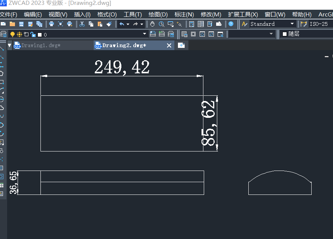Select the Zoom Window icon
This screenshot has width=333, height=239.
(x=170, y=24)
